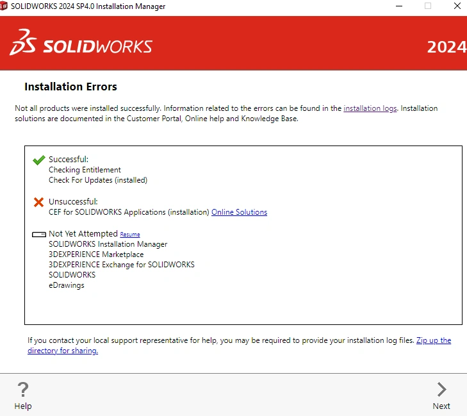Select the eDrawings entry in the list
467x416 pixels.
click(x=67, y=285)
